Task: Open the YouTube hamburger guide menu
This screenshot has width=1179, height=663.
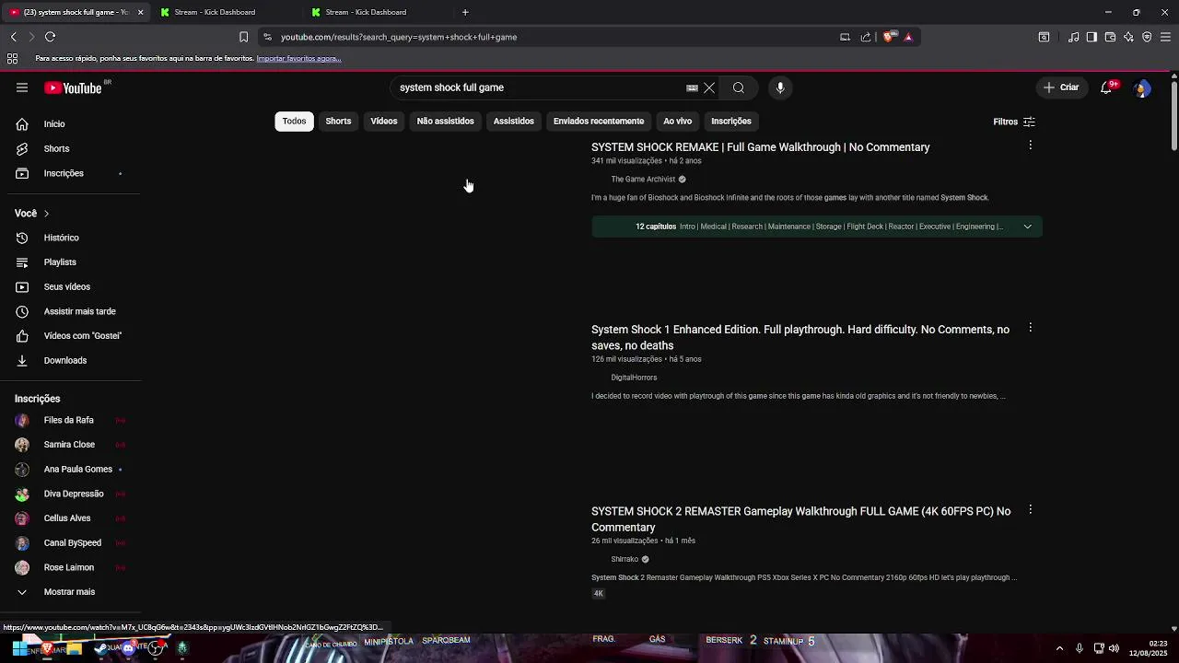Action: click(22, 87)
